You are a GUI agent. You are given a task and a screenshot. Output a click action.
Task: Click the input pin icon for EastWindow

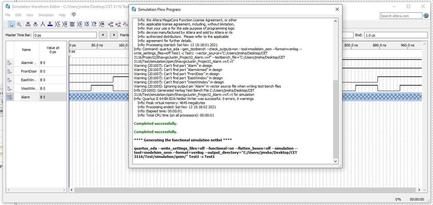pos(10,80)
